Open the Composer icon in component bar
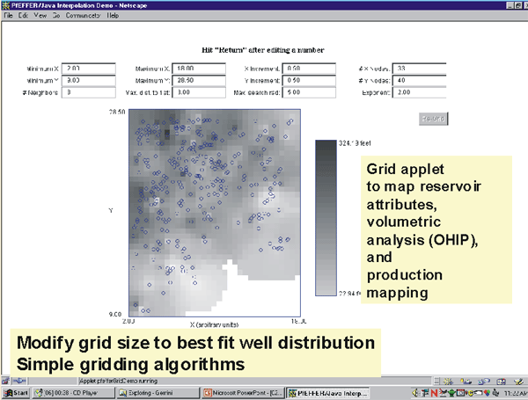The width and height of the screenshot is (528, 400). pos(518,382)
